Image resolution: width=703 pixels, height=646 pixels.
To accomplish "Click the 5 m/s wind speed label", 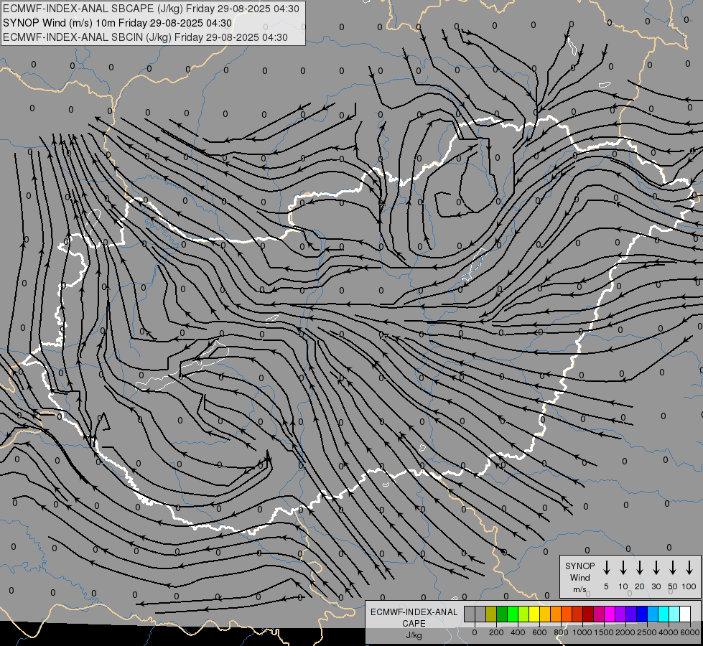I will (606, 586).
